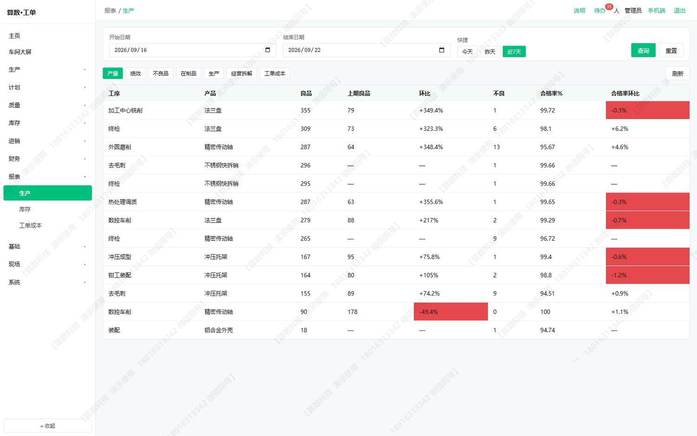Collapse the 报表 sidebar menu
Viewport: 697px width, 436px height.
47,177
